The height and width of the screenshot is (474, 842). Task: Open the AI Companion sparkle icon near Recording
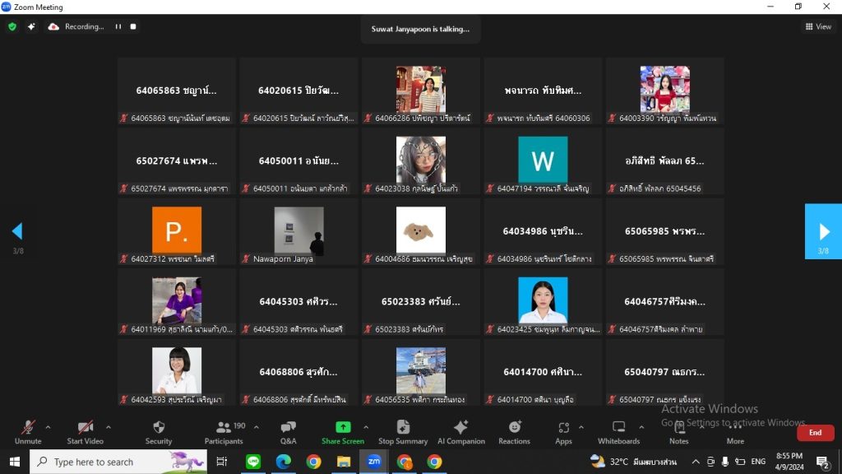[x=31, y=26]
